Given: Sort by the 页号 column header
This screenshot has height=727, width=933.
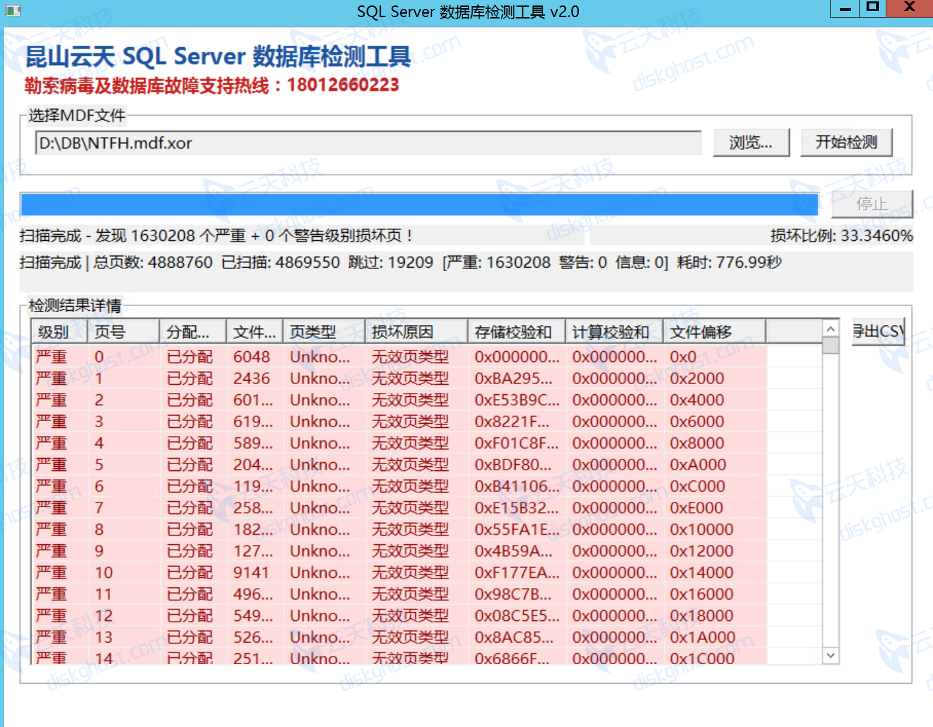Looking at the screenshot, I should (123, 332).
